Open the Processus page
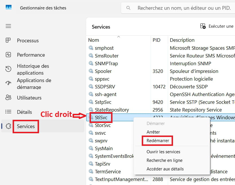235x185 pixels. (28, 41)
